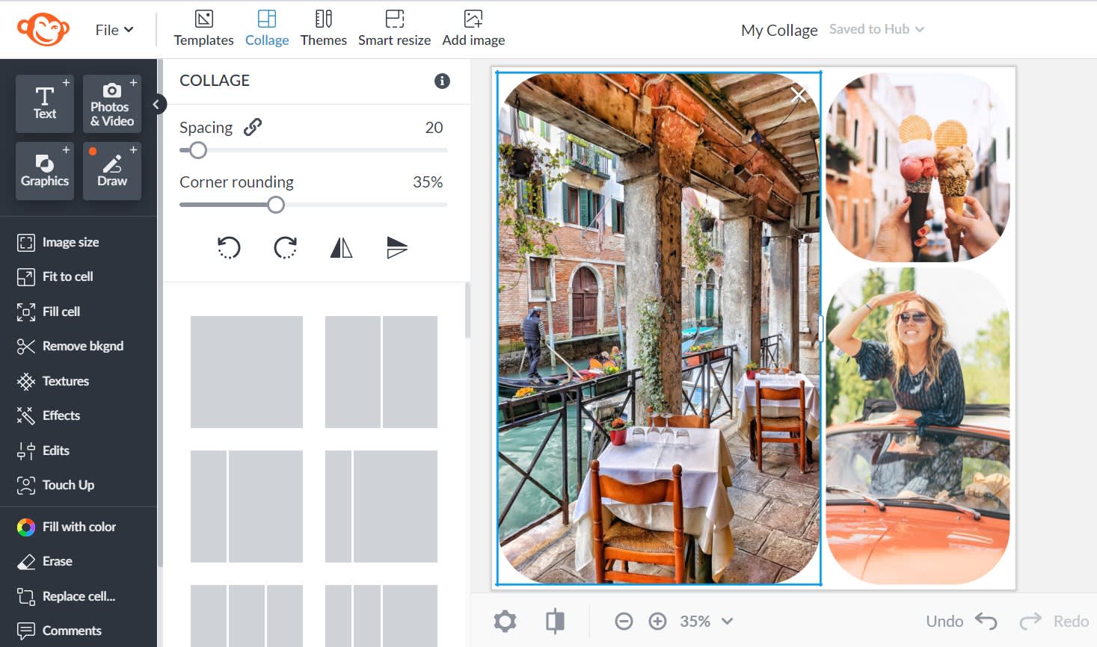Flip collage vertically icon
Screen dimensions: 1097x647
[397, 247]
